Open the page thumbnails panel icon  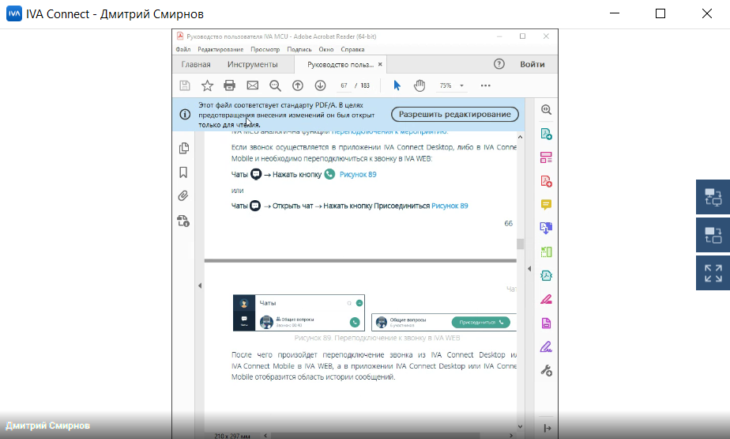tap(184, 148)
